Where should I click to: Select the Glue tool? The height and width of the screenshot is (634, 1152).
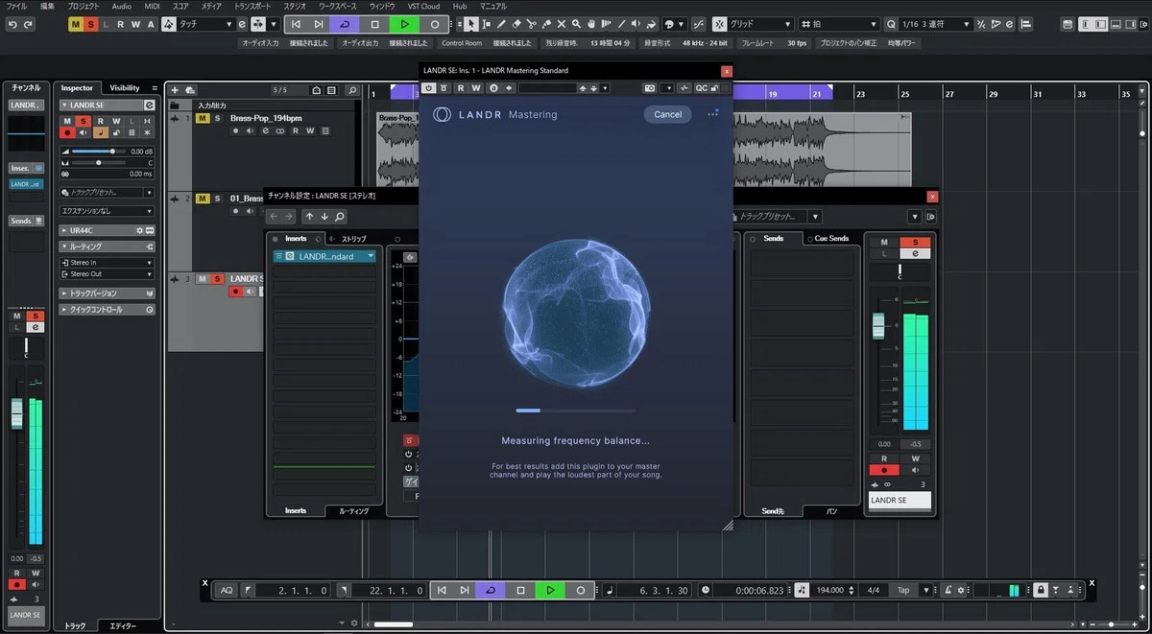coord(545,24)
